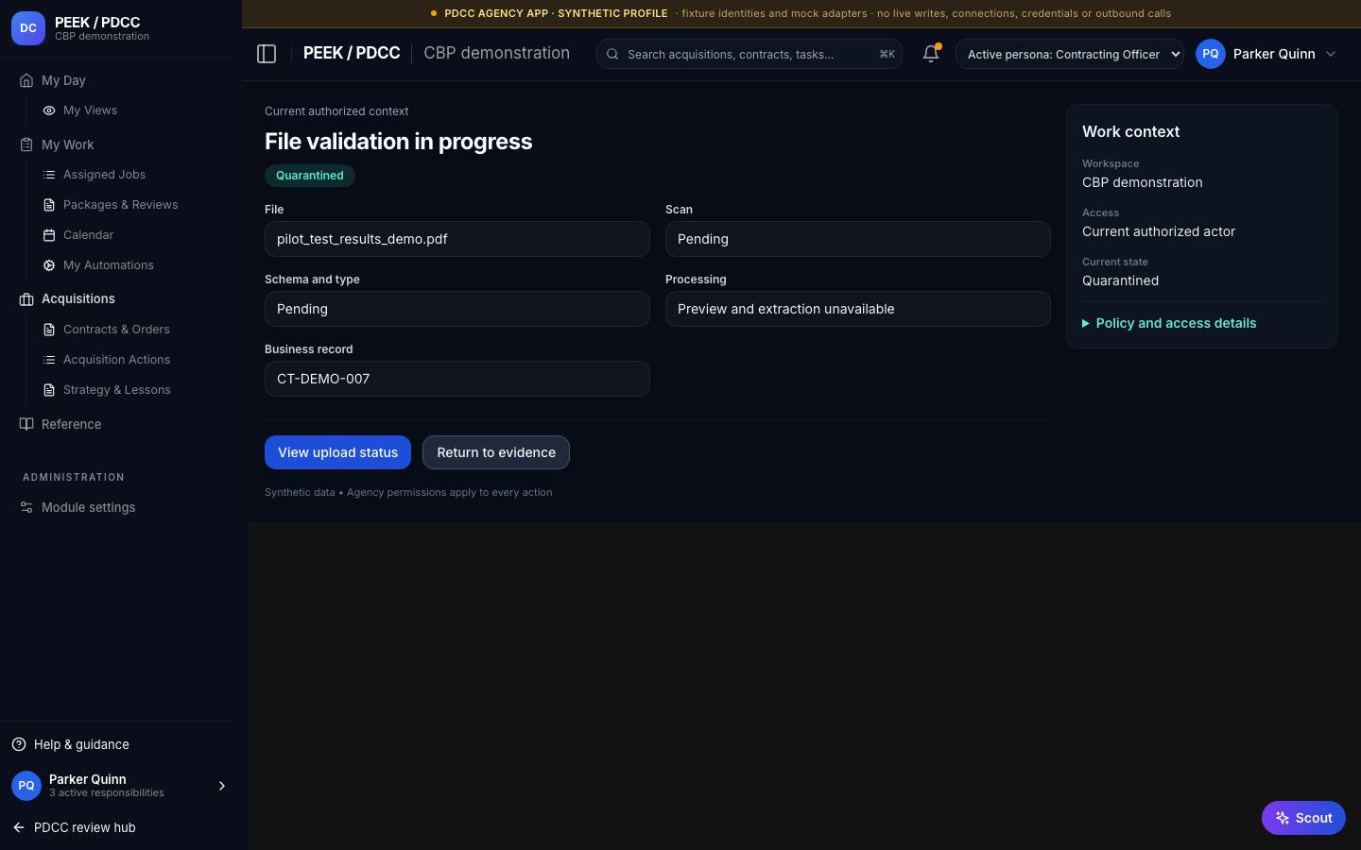Click the Schema and type Pending field
Image resolution: width=1361 pixels, height=850 pixels.
tap(457, 309)
